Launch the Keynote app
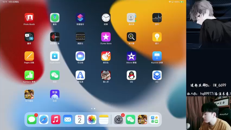 (x=157, y=56)
